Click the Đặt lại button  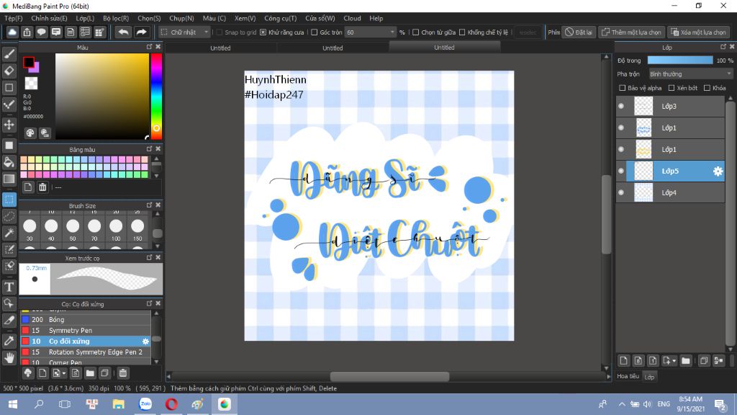coord(579,32)
